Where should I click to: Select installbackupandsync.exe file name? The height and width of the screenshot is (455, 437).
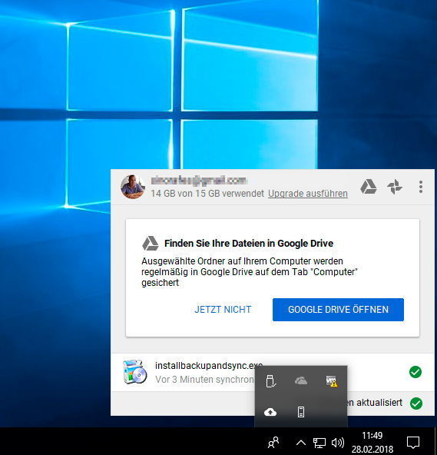pos(209,365)
